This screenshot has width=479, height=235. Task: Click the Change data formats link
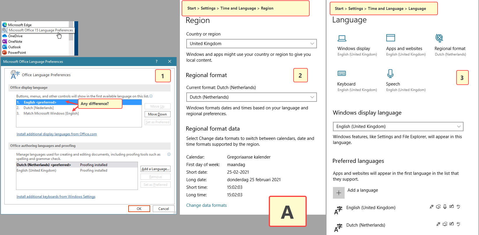tap(206, 205)
